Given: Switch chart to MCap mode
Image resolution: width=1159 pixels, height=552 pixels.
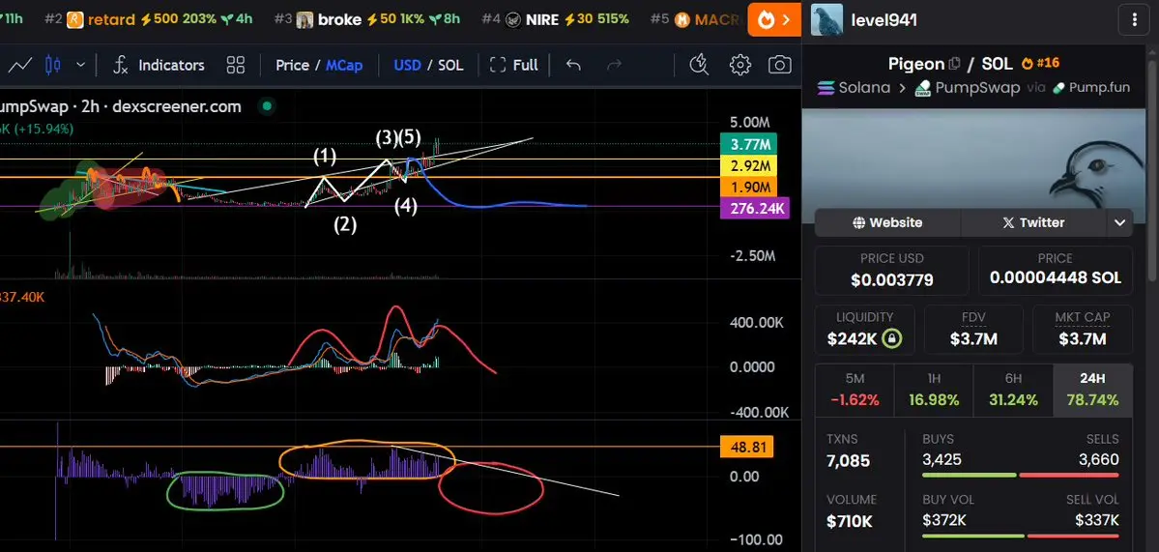Looking at the screenshot, I should pos(344,65).
